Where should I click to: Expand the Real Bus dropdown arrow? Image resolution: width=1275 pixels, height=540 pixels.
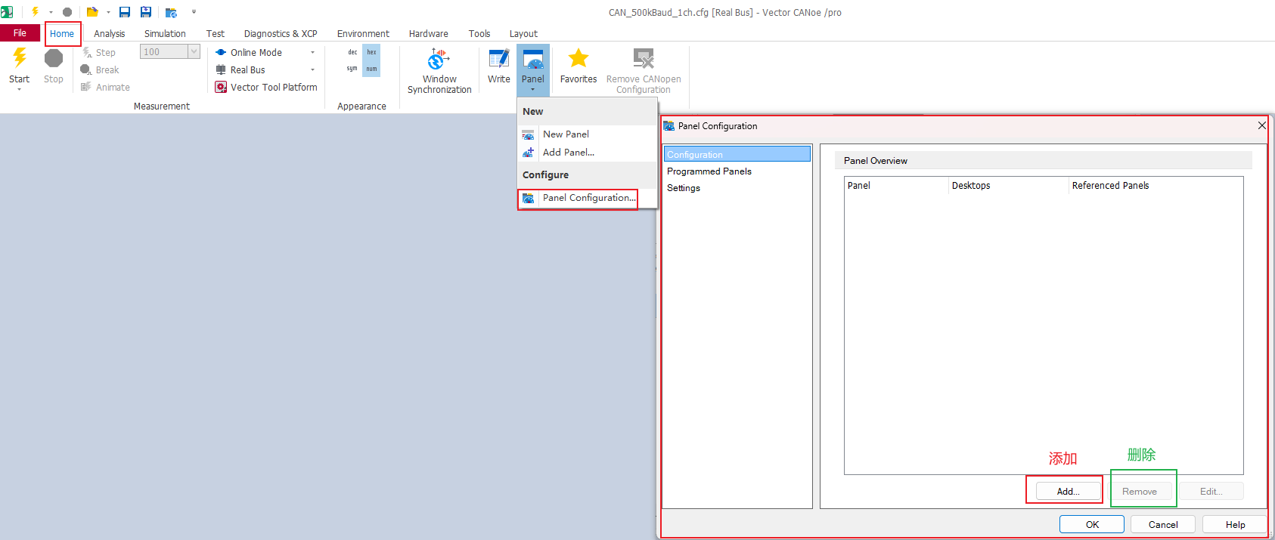pos(312,69)
